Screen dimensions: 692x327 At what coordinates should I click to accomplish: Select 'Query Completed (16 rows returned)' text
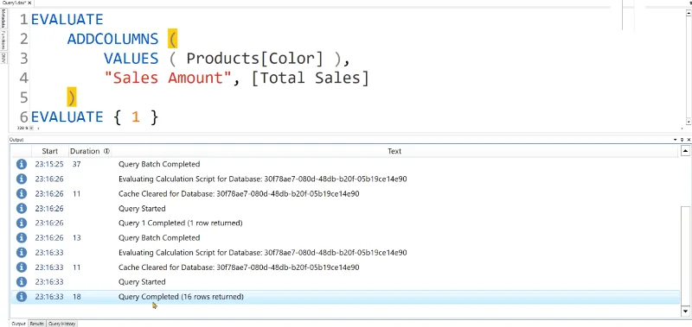point(181,297)
